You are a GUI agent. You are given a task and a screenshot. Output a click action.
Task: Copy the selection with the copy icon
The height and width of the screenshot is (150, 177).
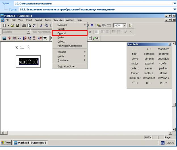(46, 25)
